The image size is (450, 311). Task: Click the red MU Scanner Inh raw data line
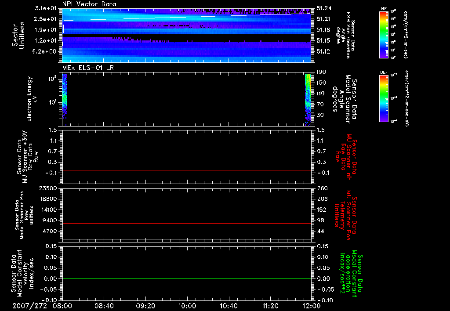click(187, 170)
